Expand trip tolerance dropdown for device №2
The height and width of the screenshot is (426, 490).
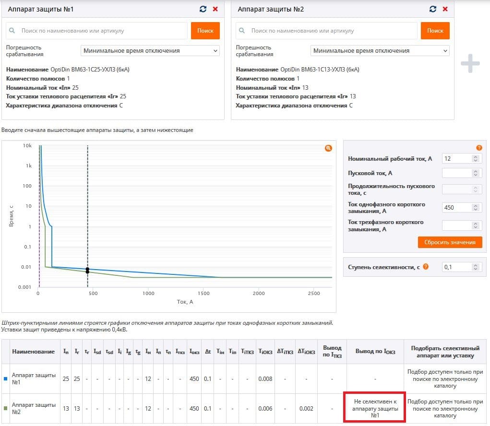(x=380, y=50)
